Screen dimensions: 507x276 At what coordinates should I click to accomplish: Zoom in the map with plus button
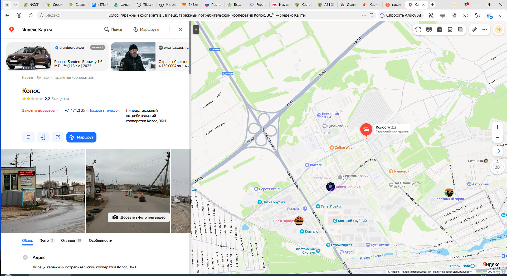point(498,127)
